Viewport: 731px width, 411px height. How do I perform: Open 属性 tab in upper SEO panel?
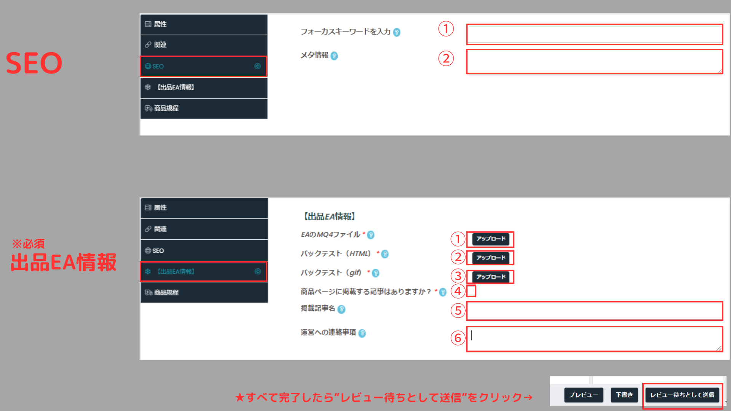(204, 24)
